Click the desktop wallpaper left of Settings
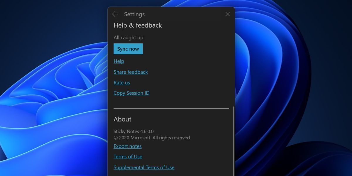 (x=53, y=88)
